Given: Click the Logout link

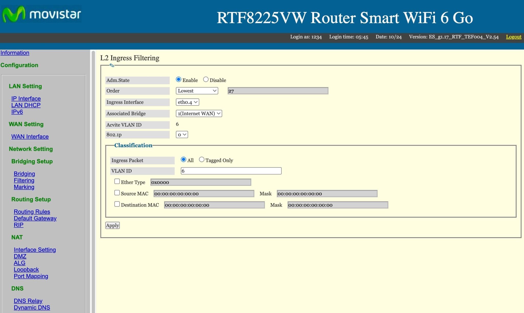Looking at the screenshot, I should pyautogui.click(x=513, y=37).
